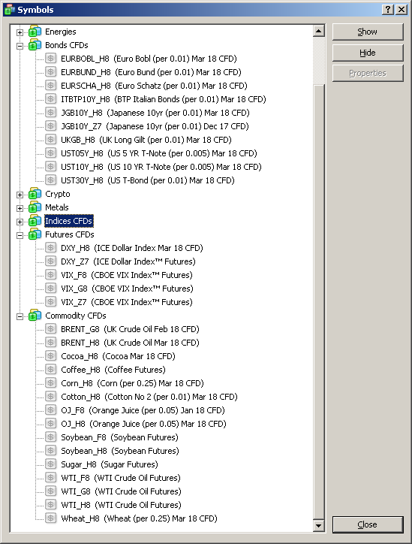Click the dollar icon beside VIX_F8

coord(50,275)
